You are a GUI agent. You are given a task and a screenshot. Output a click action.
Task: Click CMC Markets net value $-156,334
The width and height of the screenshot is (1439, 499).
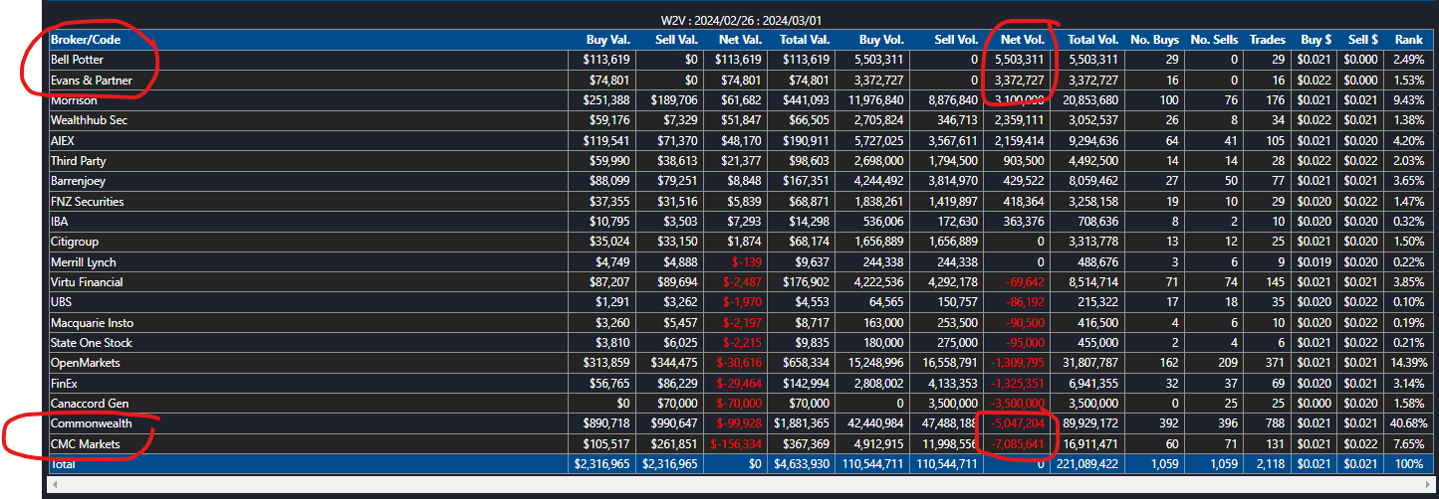click(735, 443)
